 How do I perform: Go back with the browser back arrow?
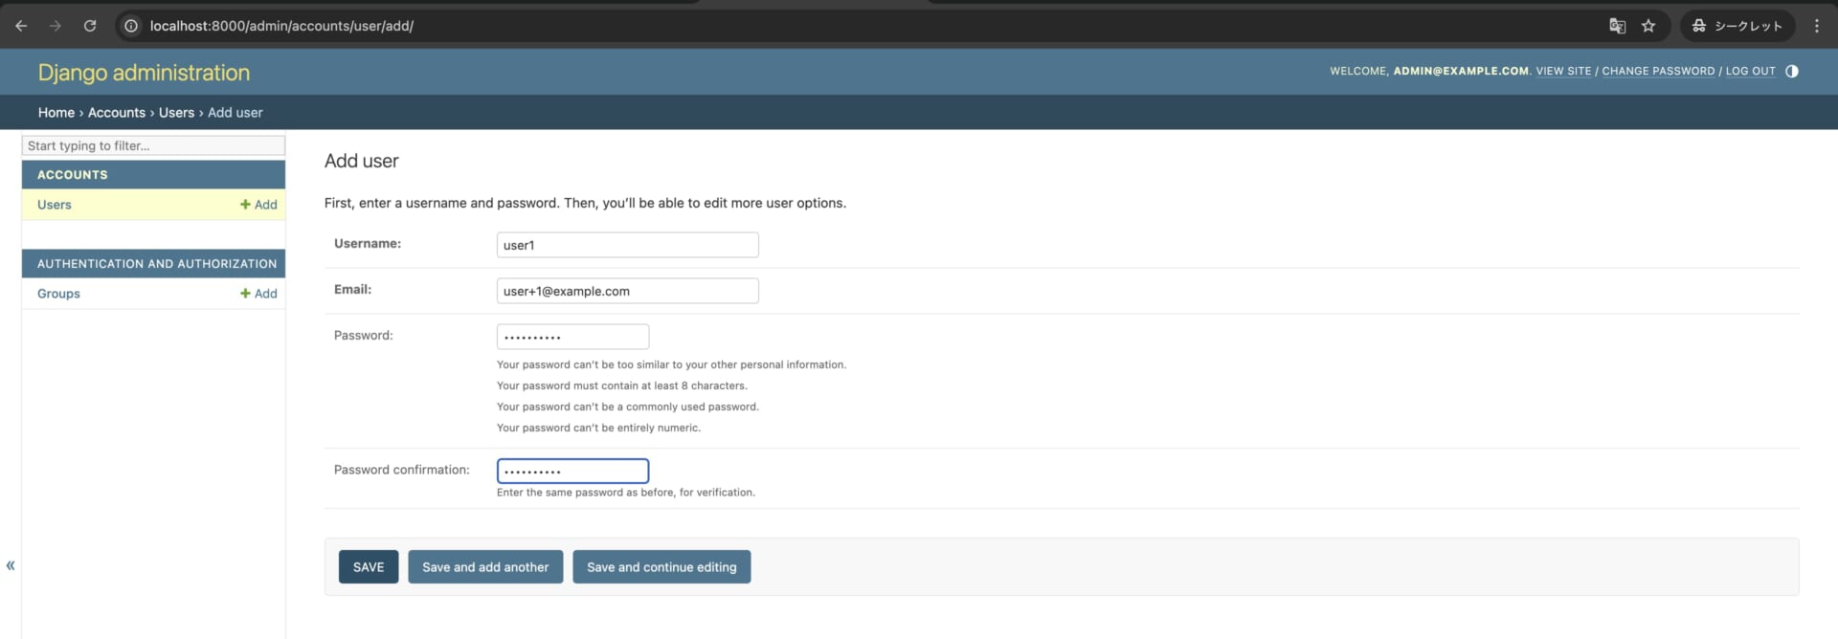(21, 26)
